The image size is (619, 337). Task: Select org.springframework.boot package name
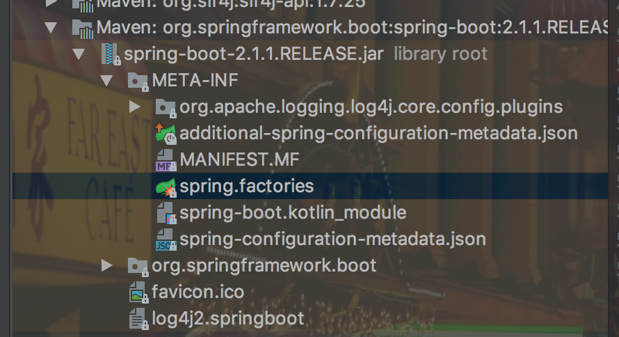(264, 266)
